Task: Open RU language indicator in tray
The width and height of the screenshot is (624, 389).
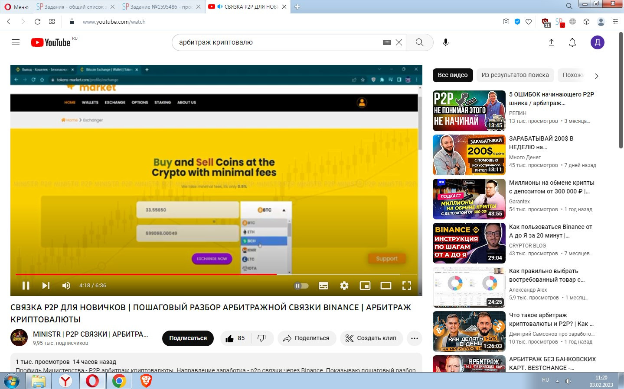Action: click(x=546, y=380)
